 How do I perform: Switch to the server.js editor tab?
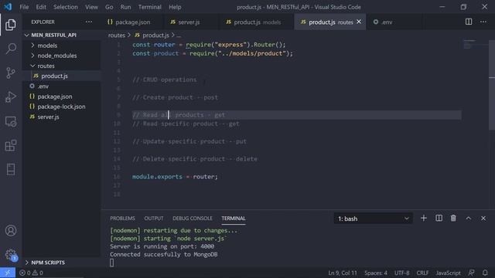click(x=191, y=22)
